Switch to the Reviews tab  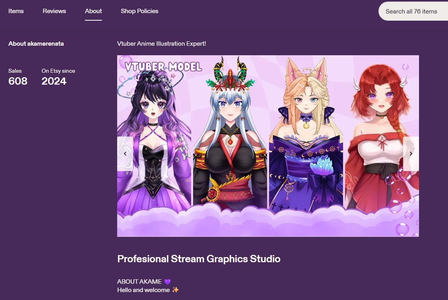54,11
